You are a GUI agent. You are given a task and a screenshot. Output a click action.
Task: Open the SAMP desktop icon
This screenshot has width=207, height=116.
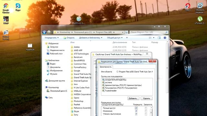tap(6, 20)
